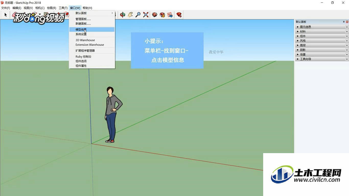This screenshot has height=196, width=349.
Task: Restore down the SketchUp window
Action: coord(332,3)
